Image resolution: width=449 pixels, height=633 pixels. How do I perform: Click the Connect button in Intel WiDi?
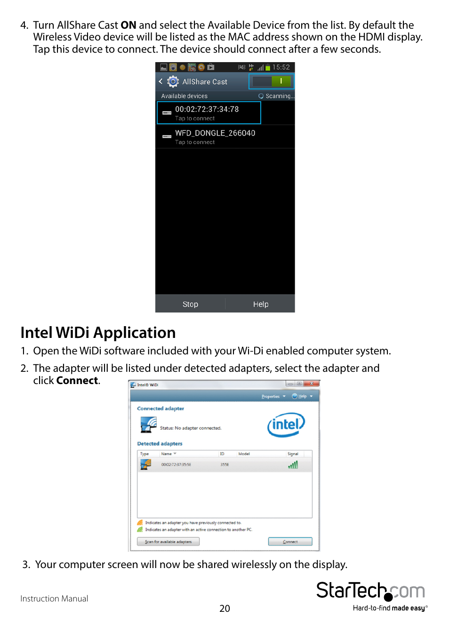(x=290, y=542)
